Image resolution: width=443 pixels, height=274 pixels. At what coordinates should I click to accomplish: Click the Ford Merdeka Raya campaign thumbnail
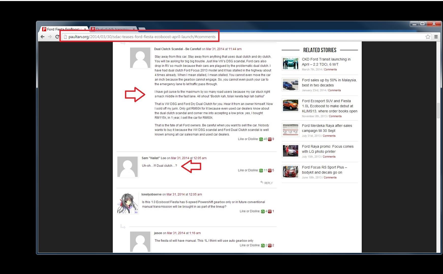click(x=291, y=130)
